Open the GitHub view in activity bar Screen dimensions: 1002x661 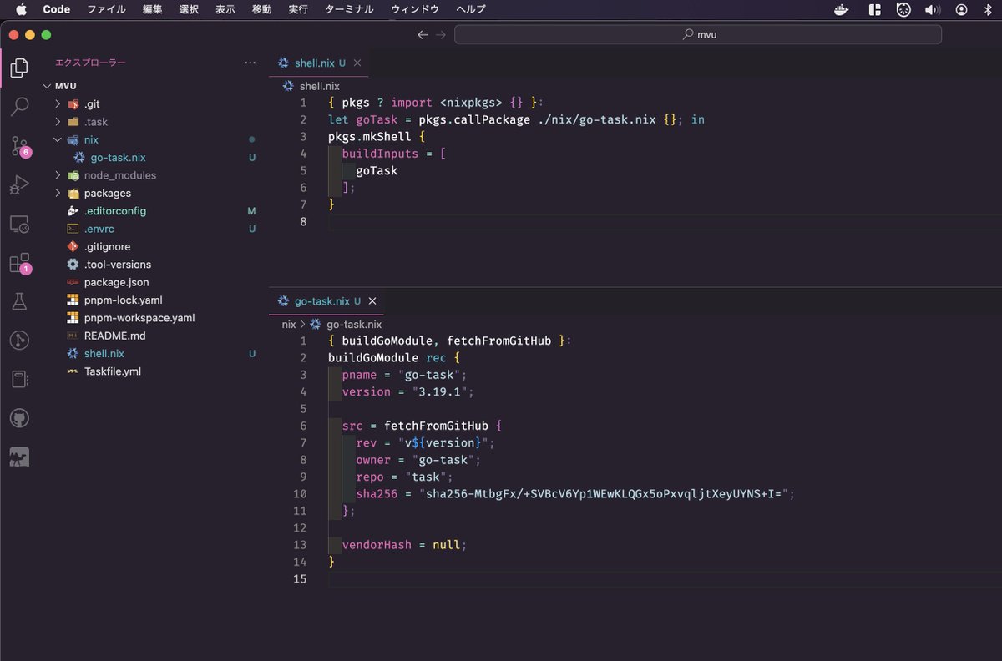19,418
